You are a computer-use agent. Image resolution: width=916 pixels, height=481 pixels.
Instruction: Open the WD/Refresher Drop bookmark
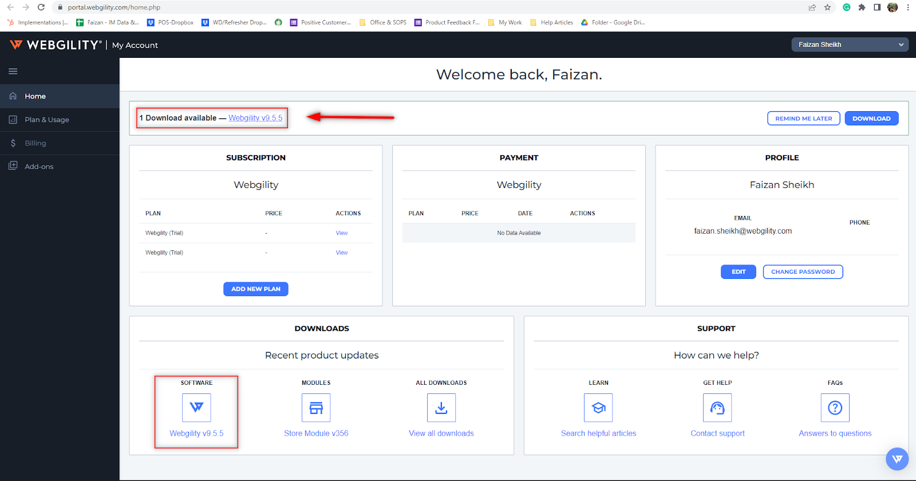point(234,22)
